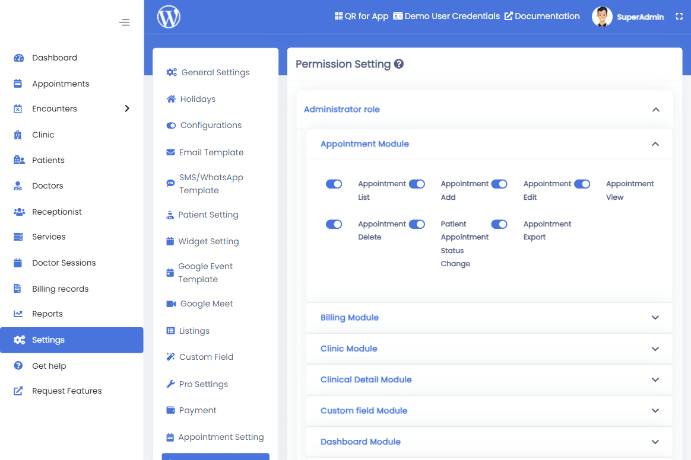The image size is (691, 460).
Task: Toggle the Appointment List permission
Action: [334, 184]
